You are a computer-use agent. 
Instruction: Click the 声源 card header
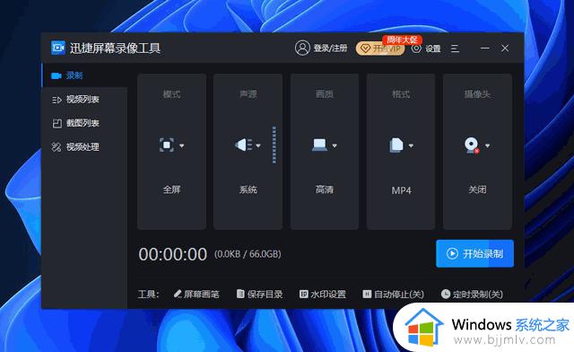pos(248,94)
